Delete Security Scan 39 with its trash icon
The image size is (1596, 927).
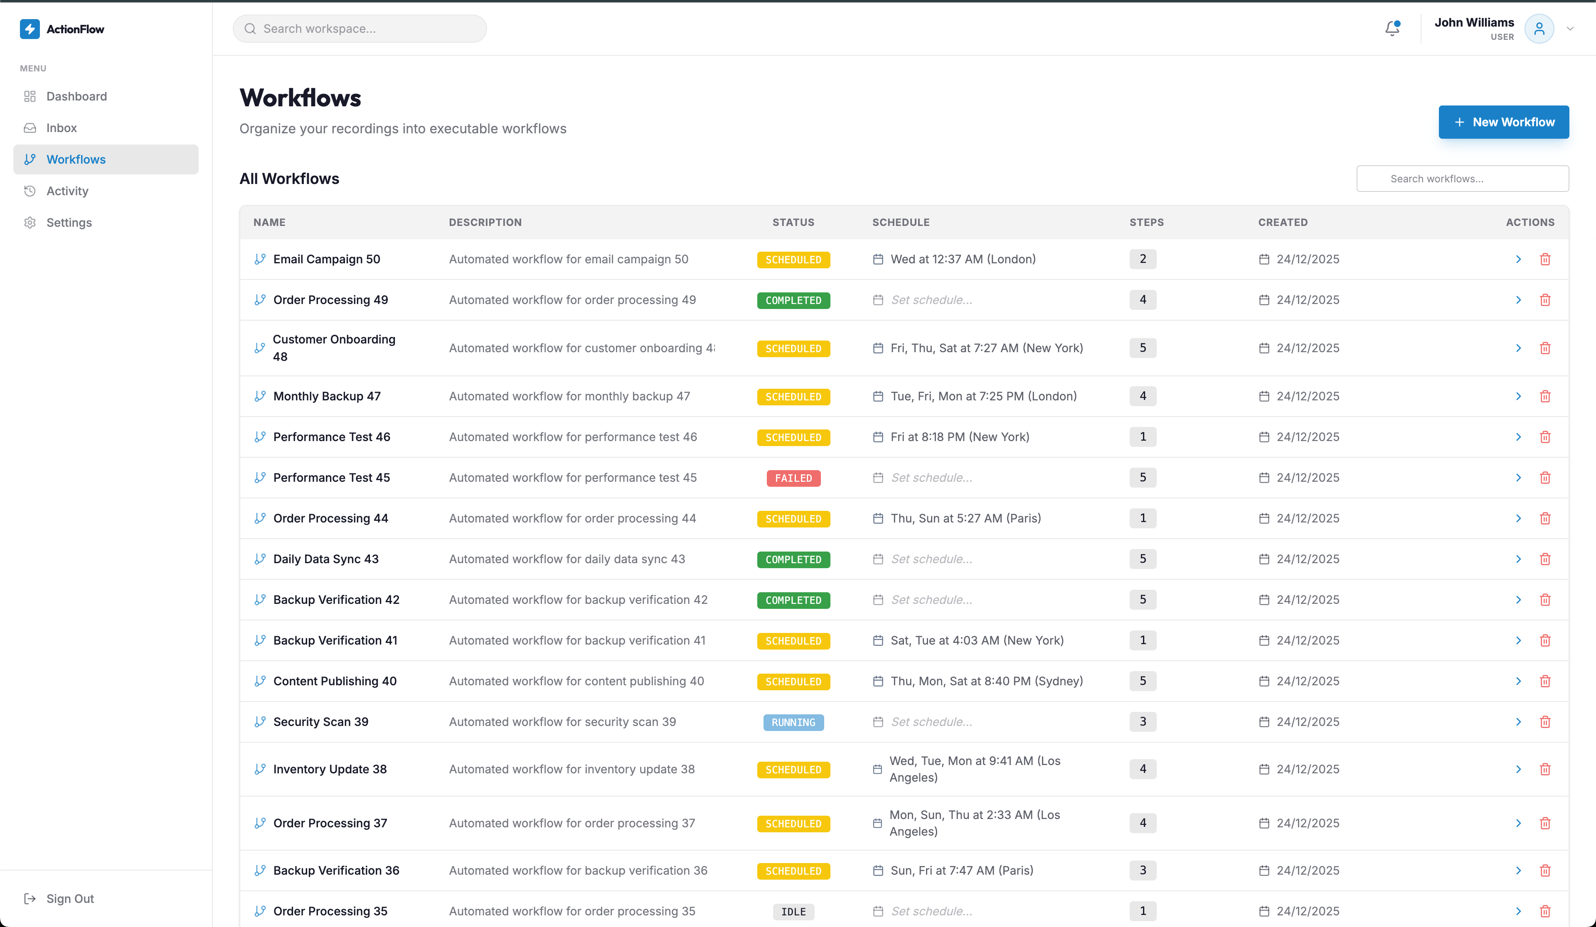tap(1545, 721)
